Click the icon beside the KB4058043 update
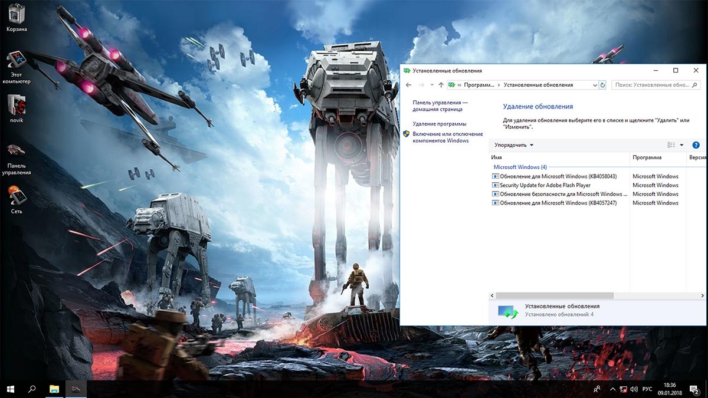 (496, 176)
